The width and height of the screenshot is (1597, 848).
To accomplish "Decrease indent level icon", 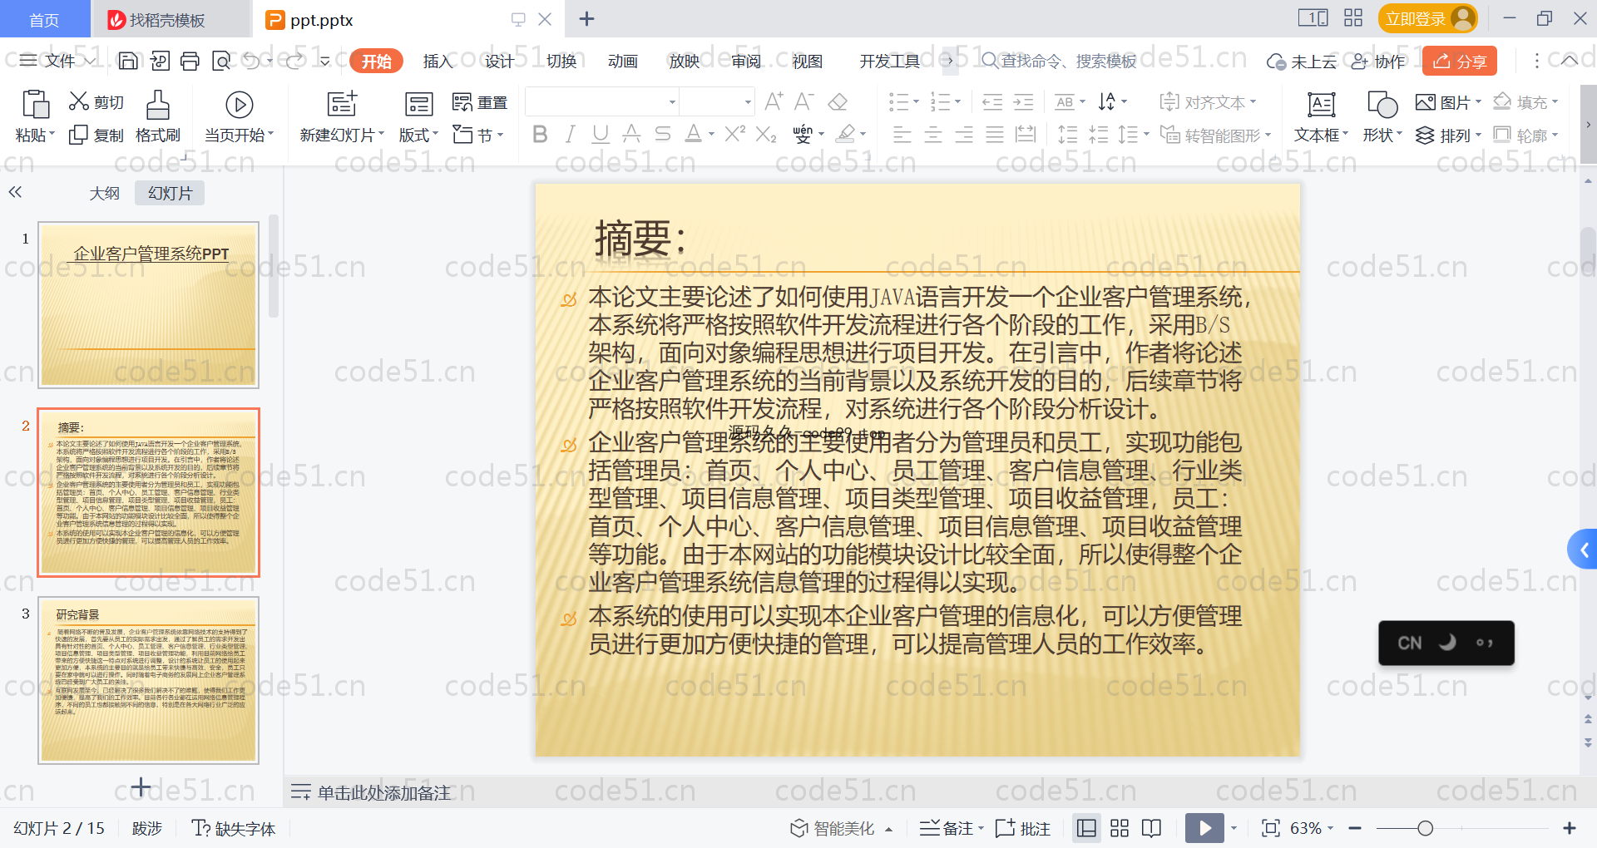I will [993, 102].
